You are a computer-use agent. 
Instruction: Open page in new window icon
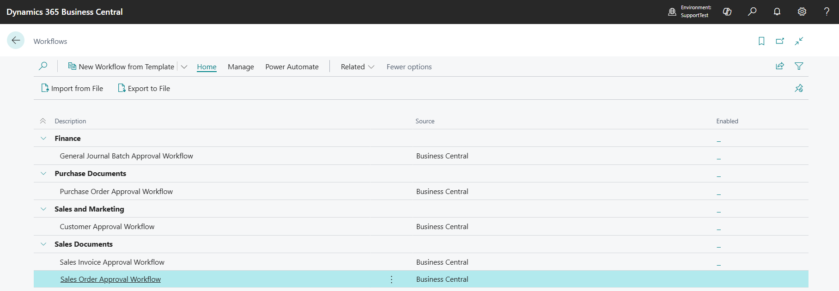pos(780,41)
